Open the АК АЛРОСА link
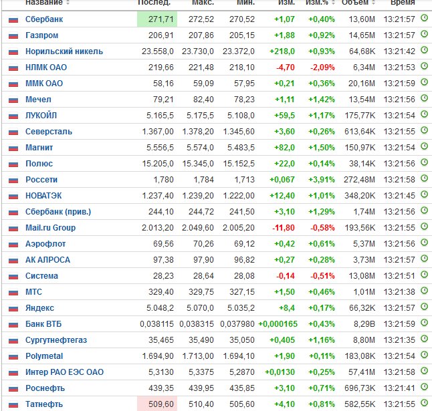This screenshot has height=411, width=432. (47, 260)
